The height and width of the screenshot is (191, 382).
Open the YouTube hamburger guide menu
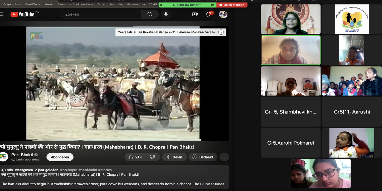pyautogui.click(x=2, y=14)
